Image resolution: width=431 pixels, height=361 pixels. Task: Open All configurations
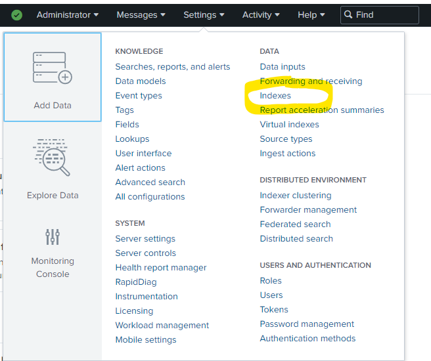150,196
